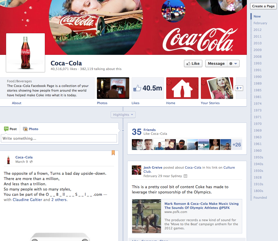Open the Highlights filter dropdown
Screen dimensions: 278x241
click(123, 115)
